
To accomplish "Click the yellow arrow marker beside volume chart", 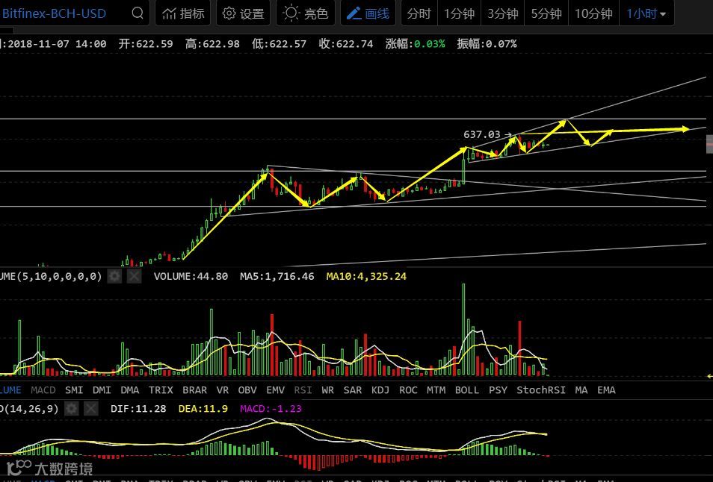I will point(710,376).
